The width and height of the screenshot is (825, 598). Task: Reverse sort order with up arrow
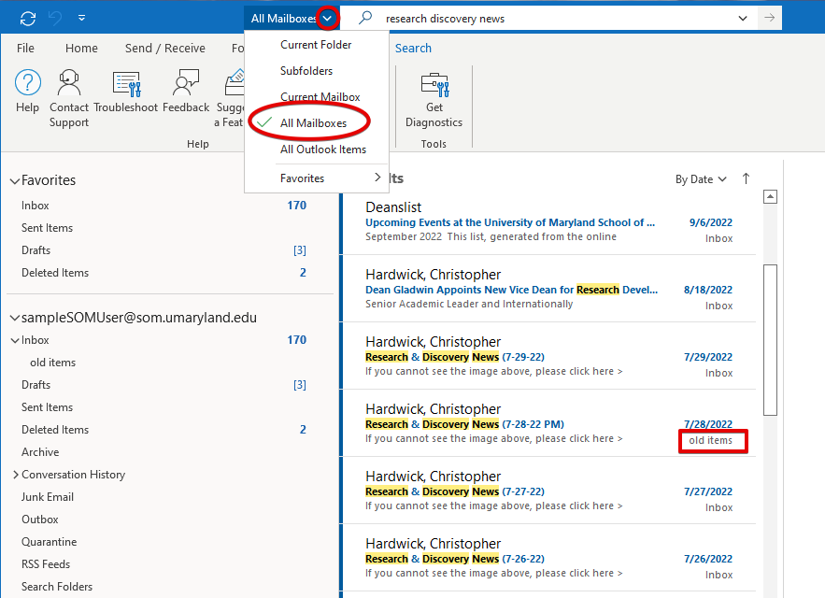tap(746, 178)
